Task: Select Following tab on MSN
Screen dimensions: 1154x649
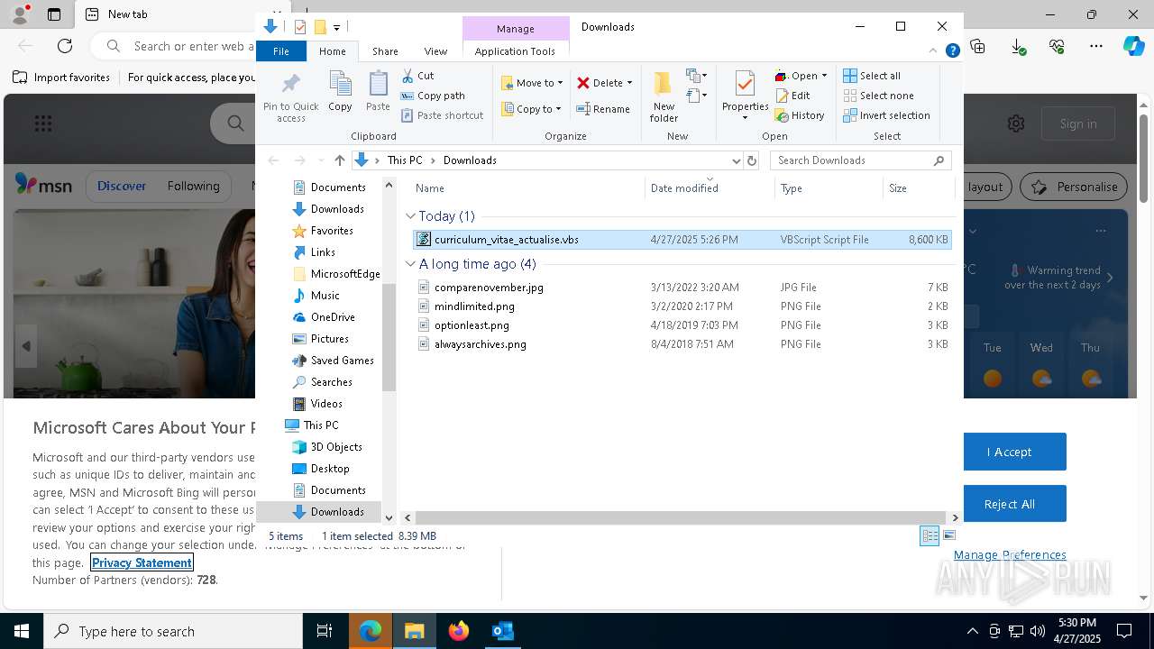Action: 193,186
